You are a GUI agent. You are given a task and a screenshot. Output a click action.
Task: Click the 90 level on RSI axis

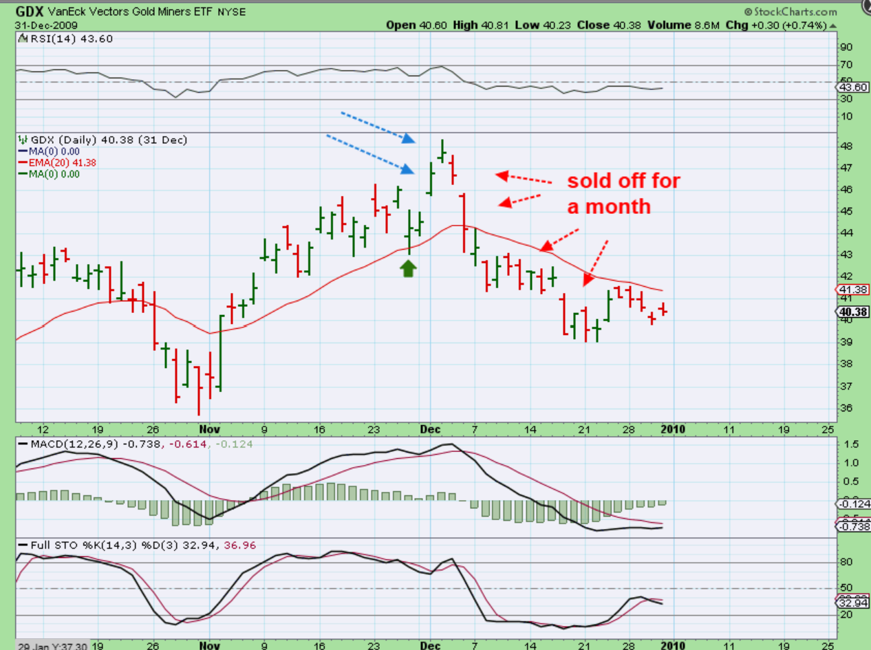pyautogui.click(x=846, y=47)
